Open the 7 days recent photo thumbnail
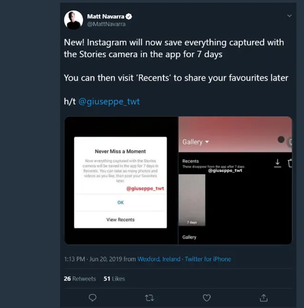 pyautogui.click(x=191, y=200)
